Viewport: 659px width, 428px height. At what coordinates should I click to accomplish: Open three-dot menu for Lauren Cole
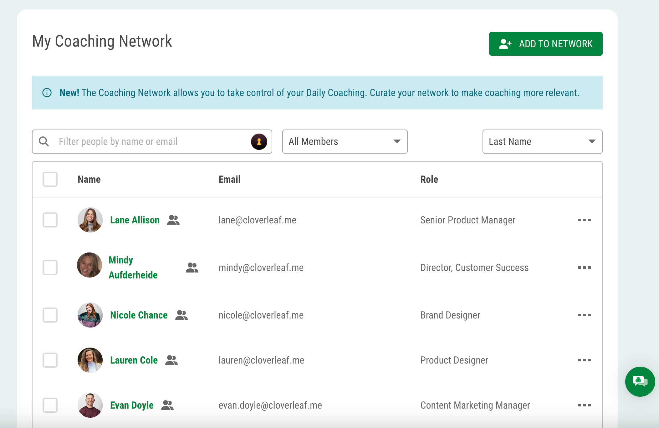click(584, 360)
